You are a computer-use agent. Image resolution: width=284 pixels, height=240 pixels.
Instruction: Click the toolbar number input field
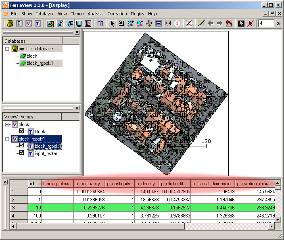[x=265, y=24]
